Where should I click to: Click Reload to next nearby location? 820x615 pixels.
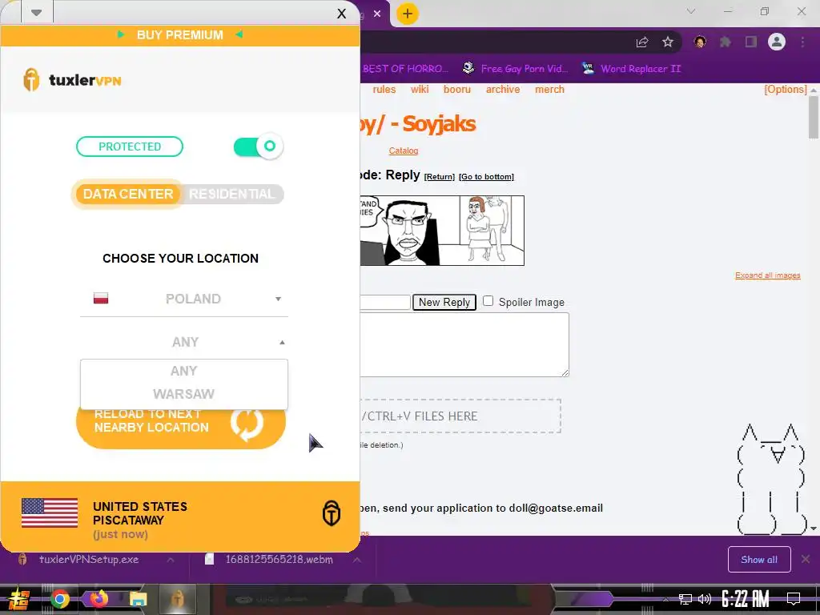tap(181, 426)
